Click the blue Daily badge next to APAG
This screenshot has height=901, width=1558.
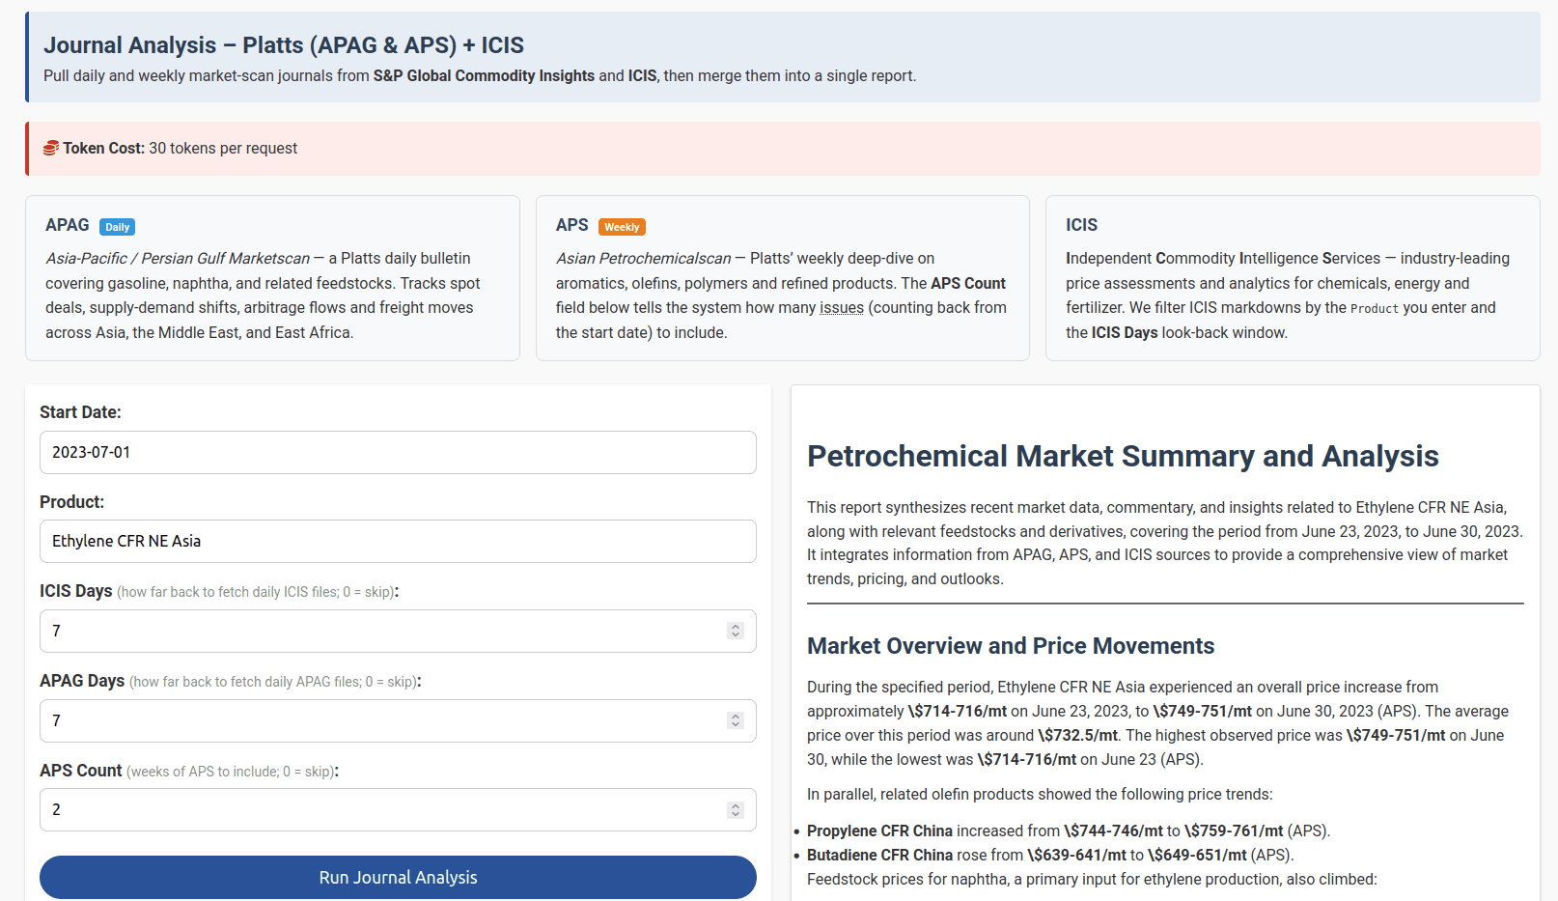click(117, 227)
